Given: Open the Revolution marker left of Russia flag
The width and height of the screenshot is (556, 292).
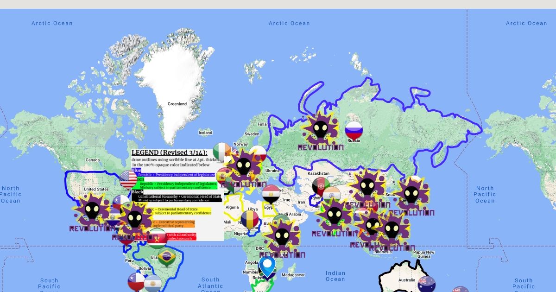Looking at the screenshot, I should coord(321,130).
